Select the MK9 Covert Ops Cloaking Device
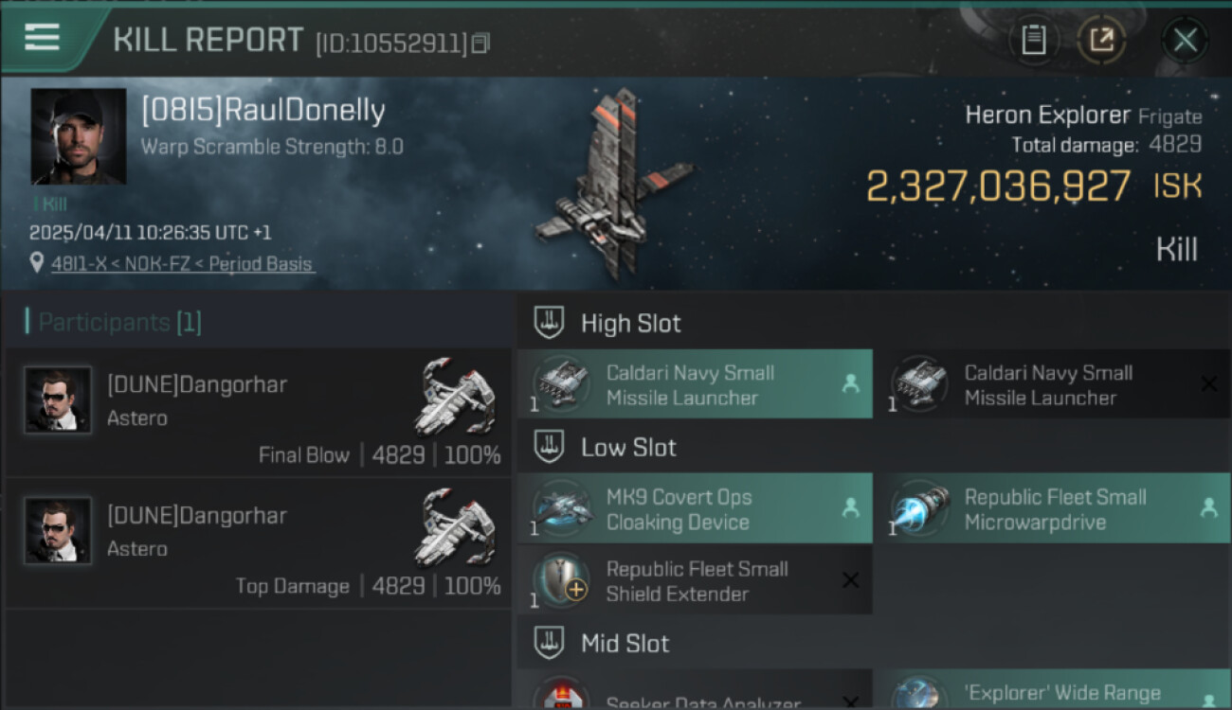The width and height of the screenshot is (1232, 710). (x=695, y=508)
